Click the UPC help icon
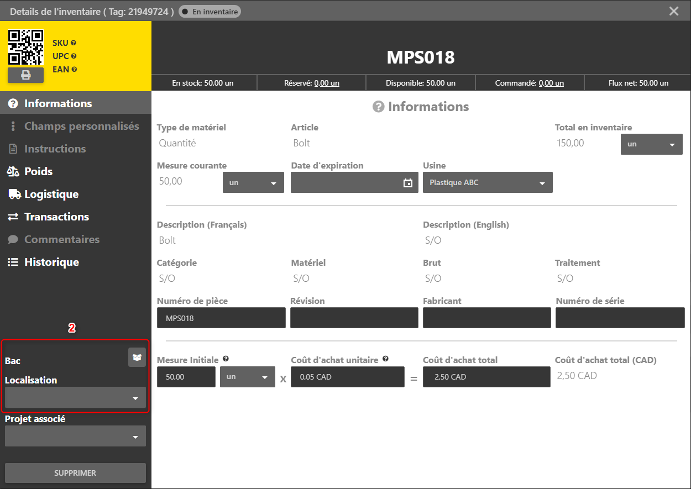 point(74,56)
